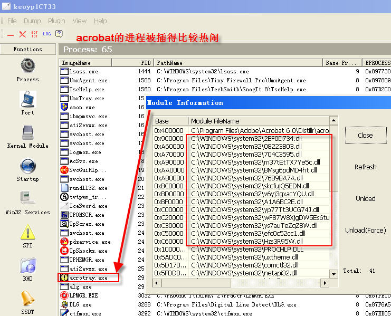Select the LPMGR.EXE process icon
Image resolution: width=391 pixels, height=316 pixels.
point(64,295)
